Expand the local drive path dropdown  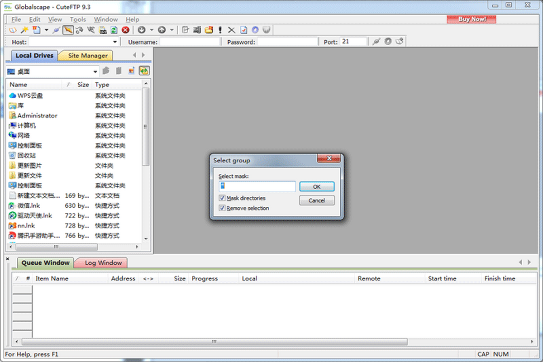(x=95, y=71)
